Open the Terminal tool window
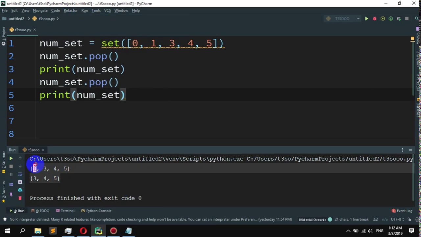The height and width of the screenshot is (237, 421). [x=65, y=211]
